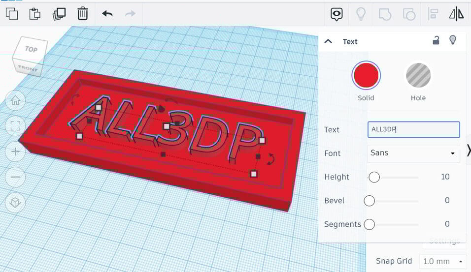Image resolution: width=471 pixels, height=272 pixels.
Task: Click the Bevel slider handle
Action: (369, 201)
